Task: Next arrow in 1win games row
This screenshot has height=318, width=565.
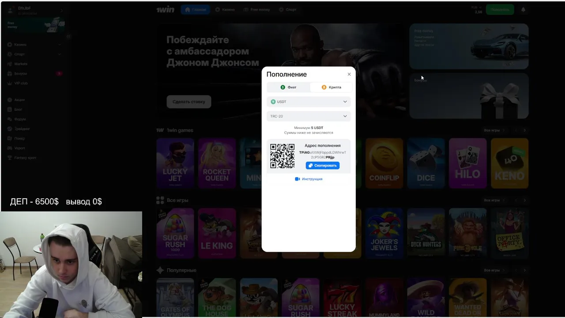Action: (x=524, y=130)
